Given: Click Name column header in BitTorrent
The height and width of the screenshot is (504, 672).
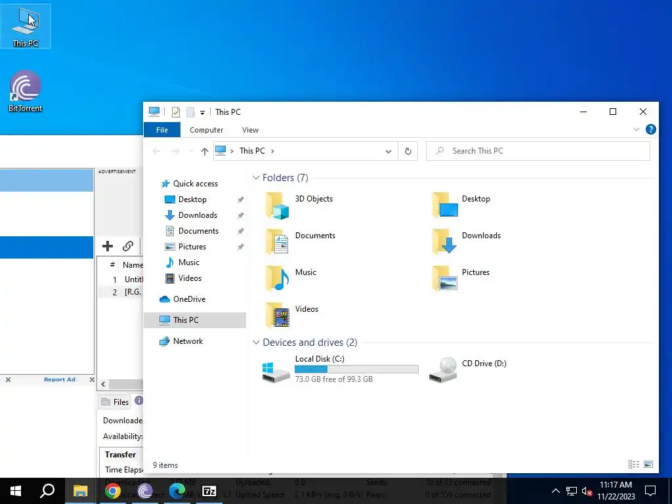Looking at the screenshot, I should (x=132, y=265).
